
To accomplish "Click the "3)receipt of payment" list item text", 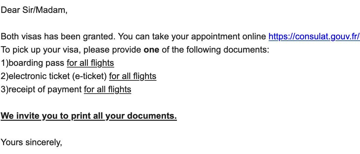I will click(41, 90).
